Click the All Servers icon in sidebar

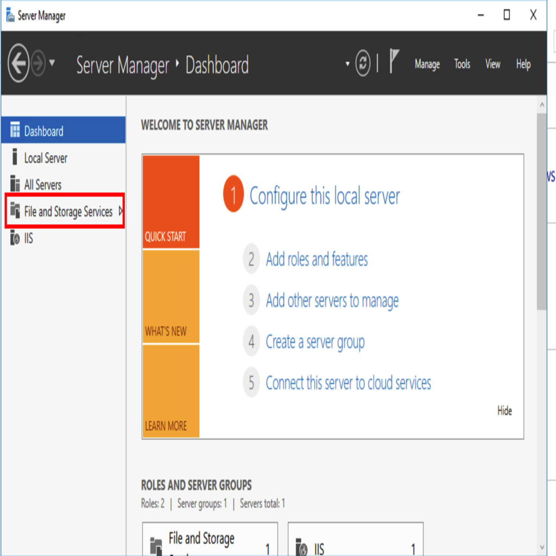(x=15, y=184)
